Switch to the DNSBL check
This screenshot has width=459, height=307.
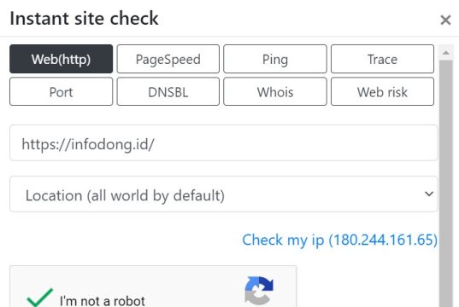[168, 92]
